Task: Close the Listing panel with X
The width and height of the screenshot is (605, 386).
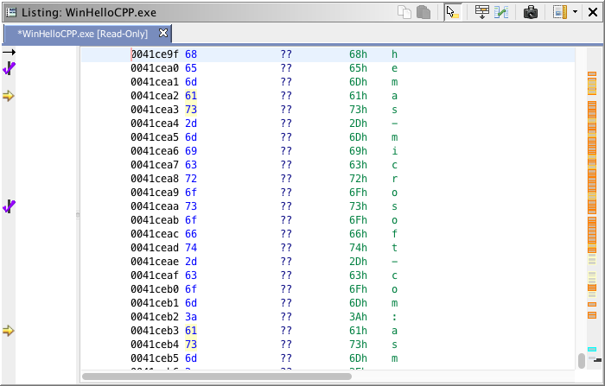Action: tap(592, 12)
